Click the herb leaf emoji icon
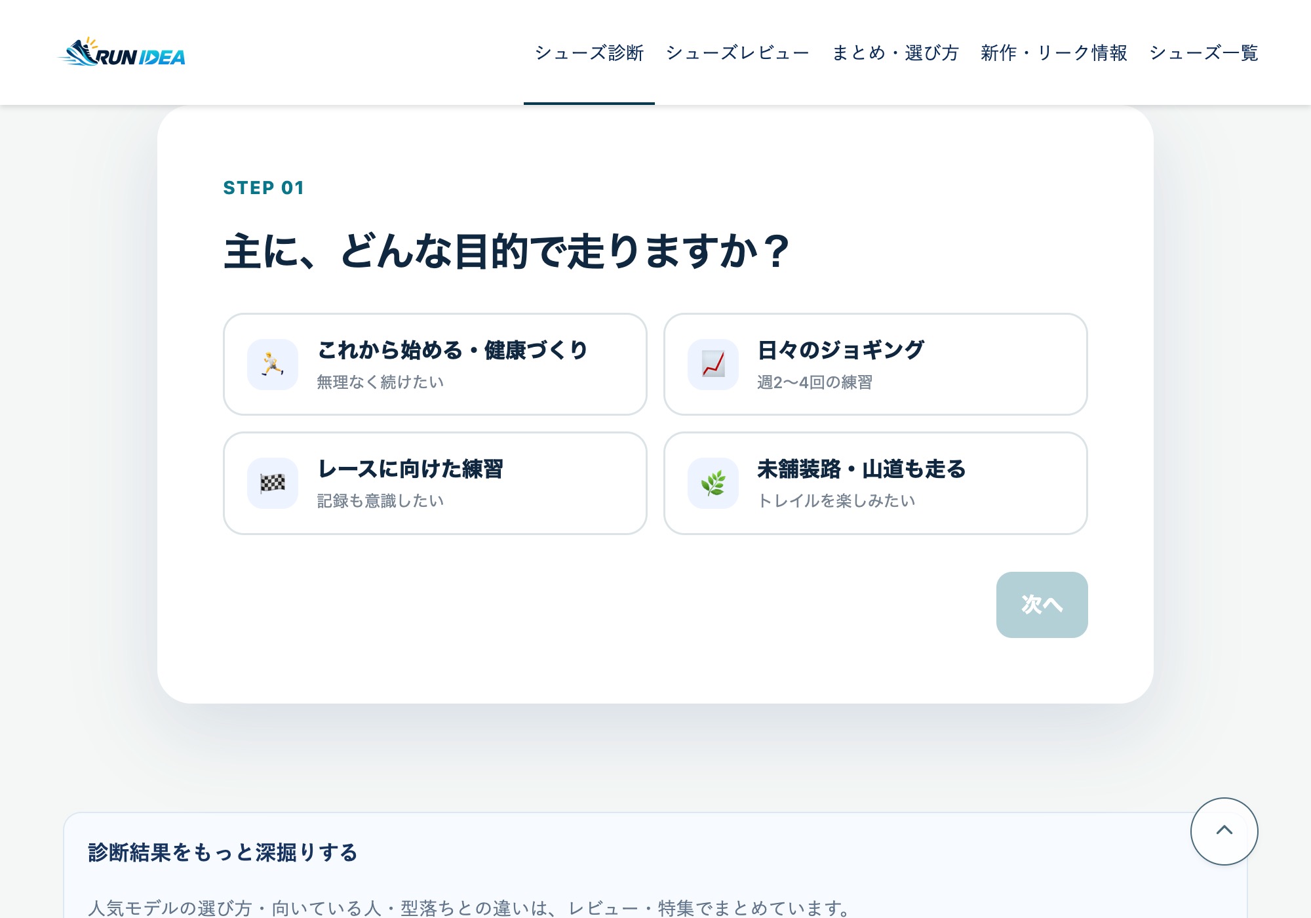 713,483
